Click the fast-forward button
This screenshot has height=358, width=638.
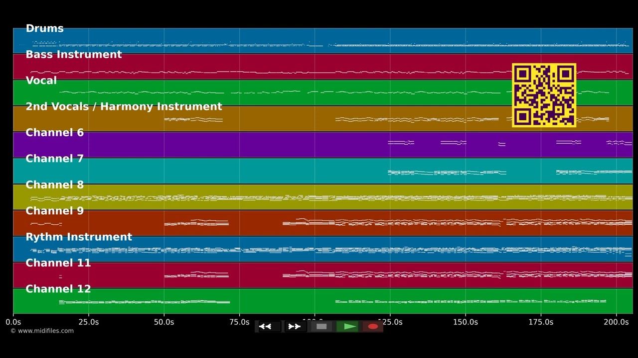[295, 327]
